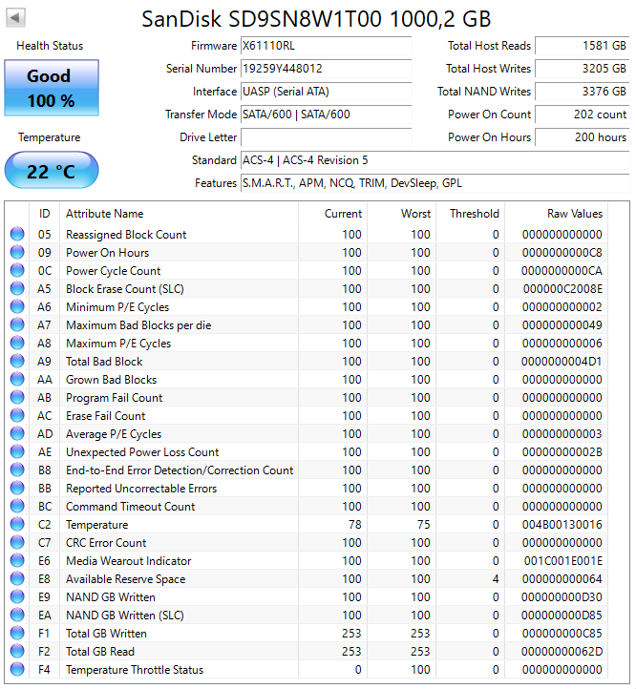636x689 pixels.
Task: Click the status dot for attribute 09 Power On Hours
Action: coord(17,252)
